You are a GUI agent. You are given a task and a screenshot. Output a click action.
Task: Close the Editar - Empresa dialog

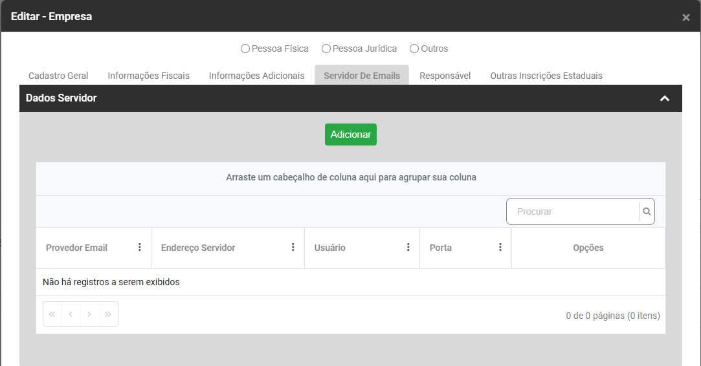[686, 17]
